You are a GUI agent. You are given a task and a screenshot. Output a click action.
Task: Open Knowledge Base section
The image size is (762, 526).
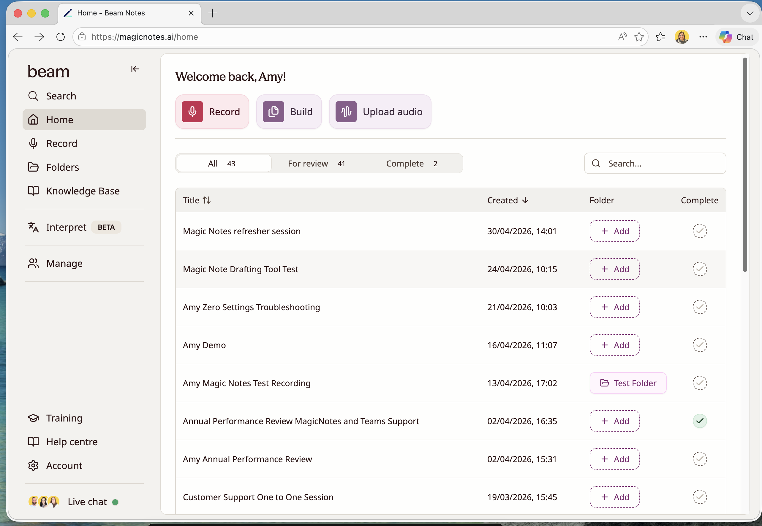(84, 191)
